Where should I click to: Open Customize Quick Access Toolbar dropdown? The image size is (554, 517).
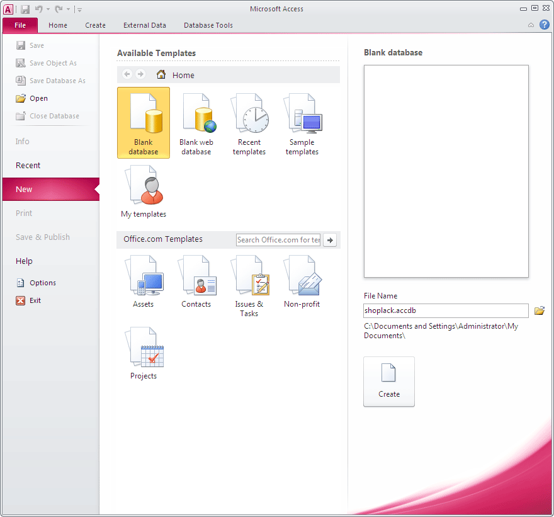tap(79, 9)
